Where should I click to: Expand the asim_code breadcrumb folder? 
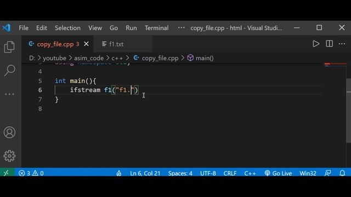[x=89, y=58]
